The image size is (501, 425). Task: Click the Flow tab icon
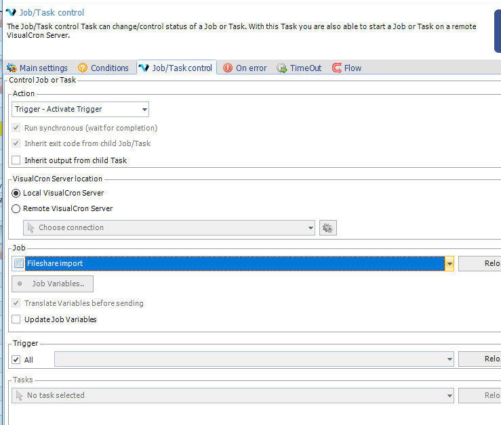[x=336, y=68]
